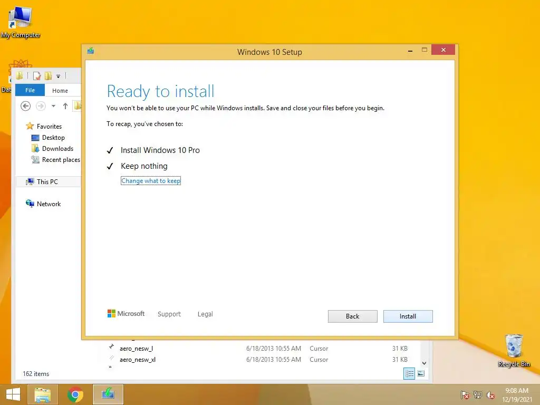Click the address bar folder icon in Explorer
Screen dimensions: 540x405
(x=78, y=105)
